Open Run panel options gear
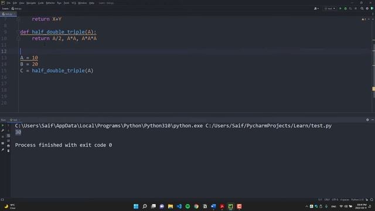Image resolution: width=375 pixels, height=211 pixels. [367, 120]
